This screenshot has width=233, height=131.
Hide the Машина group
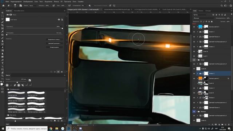(x=194, y=112)
